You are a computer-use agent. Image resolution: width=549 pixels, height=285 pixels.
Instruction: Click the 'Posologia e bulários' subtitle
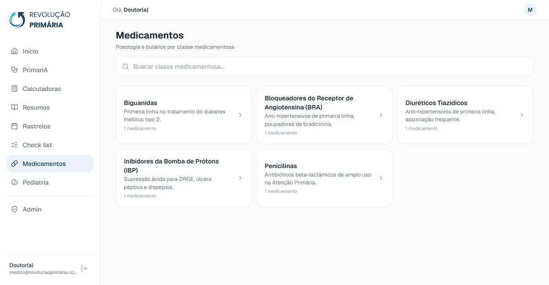[x=175, y=47]
